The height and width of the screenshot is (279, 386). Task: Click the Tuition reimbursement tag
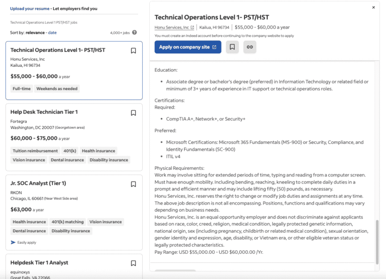[35, 151]
